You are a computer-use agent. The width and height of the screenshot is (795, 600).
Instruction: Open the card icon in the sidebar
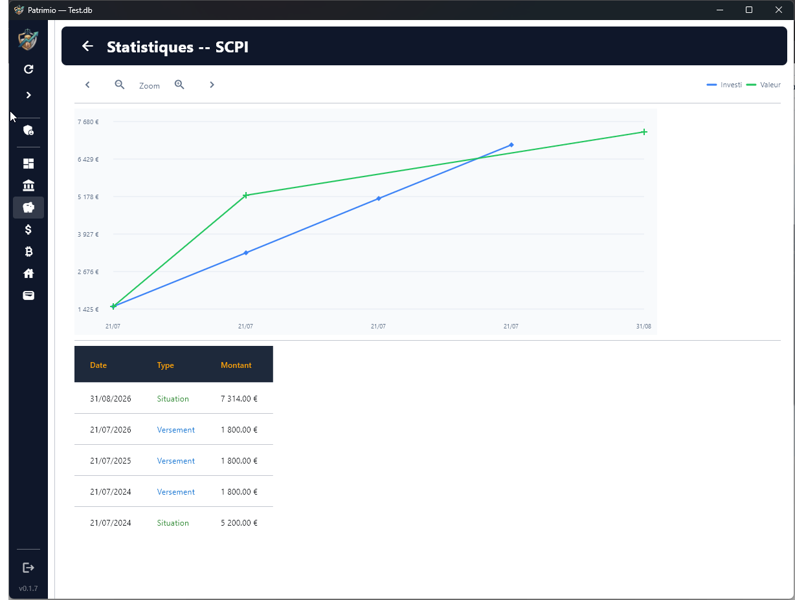(28, 295)
